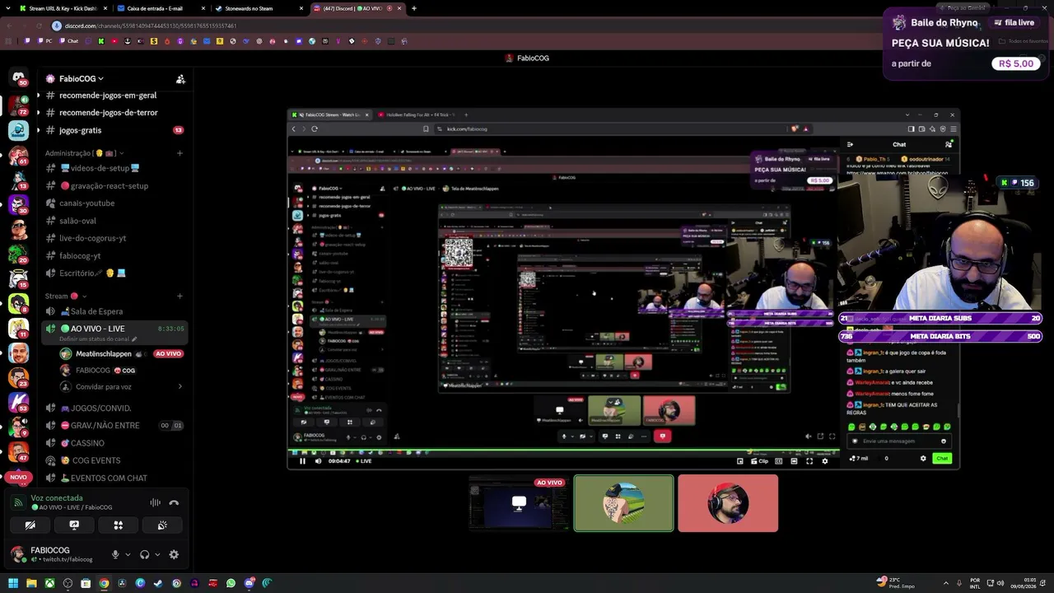
Task: Select the red participant tile with headphones
Action: point(728,503)
